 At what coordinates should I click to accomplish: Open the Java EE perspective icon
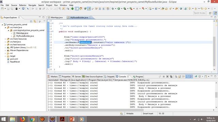pyautogui.click(x=215, y=13)
